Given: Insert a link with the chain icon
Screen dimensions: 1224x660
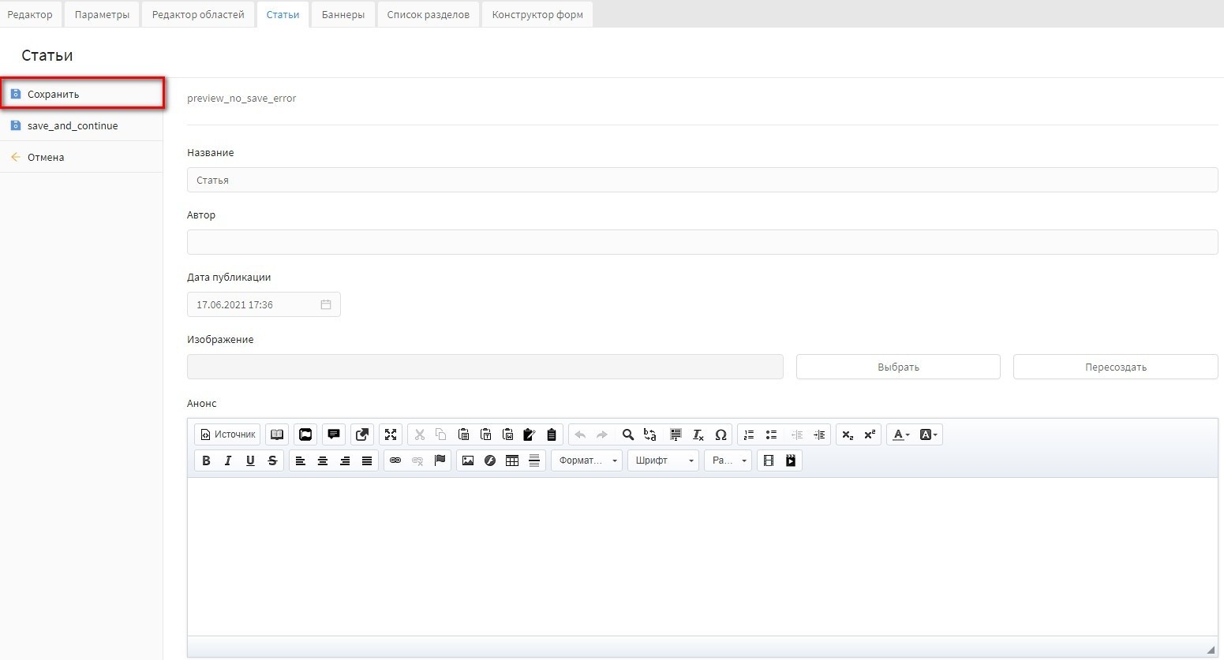Looking at the screenshot, I should pyautogui.click(x=395, y=461).
